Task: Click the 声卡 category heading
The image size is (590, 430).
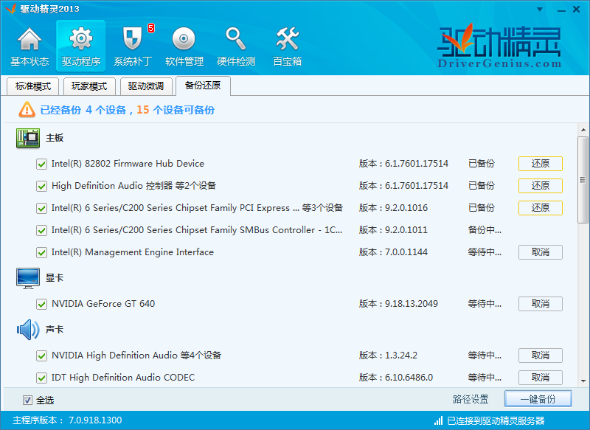Action: coord(55,330)
